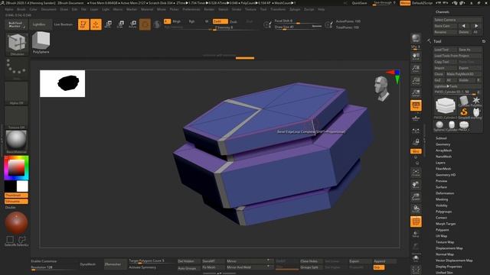Screen dimensions: 490x275
Task: Select the PolyMesh3D star tool
Action: [x=476, y=101]
